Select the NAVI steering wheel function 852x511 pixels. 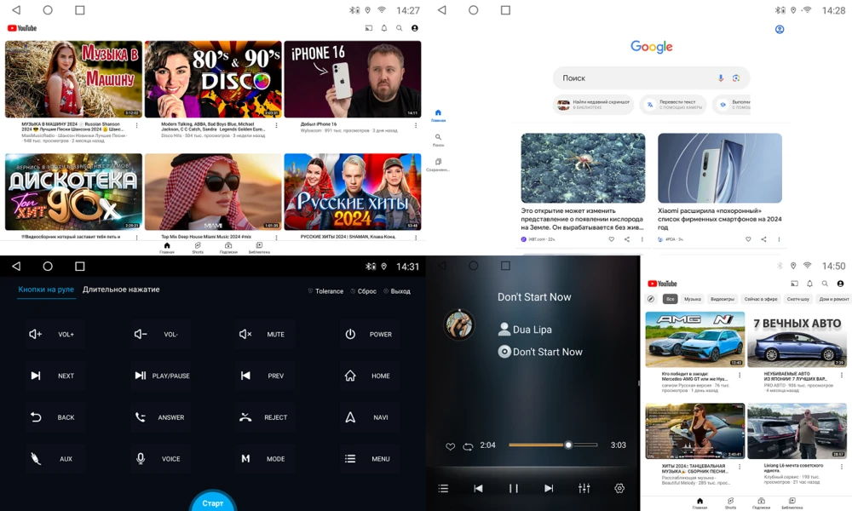(x=369, y=417)
